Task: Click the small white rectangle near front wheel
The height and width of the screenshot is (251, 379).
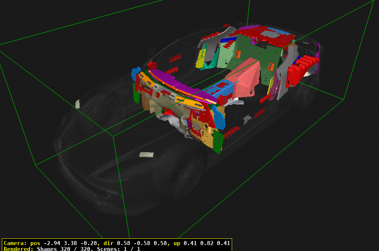Action: tap(146, 154)
